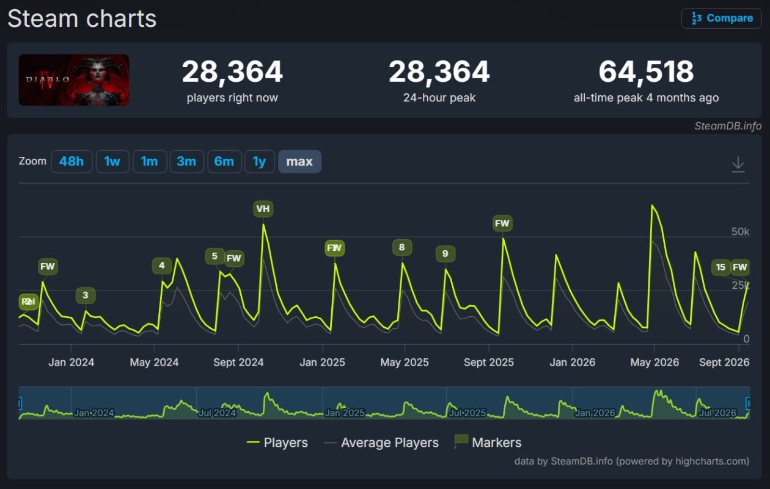Viewport: 770px width, 489px height.
Task: Click the marker labeled 5
Action: (215, 256)
